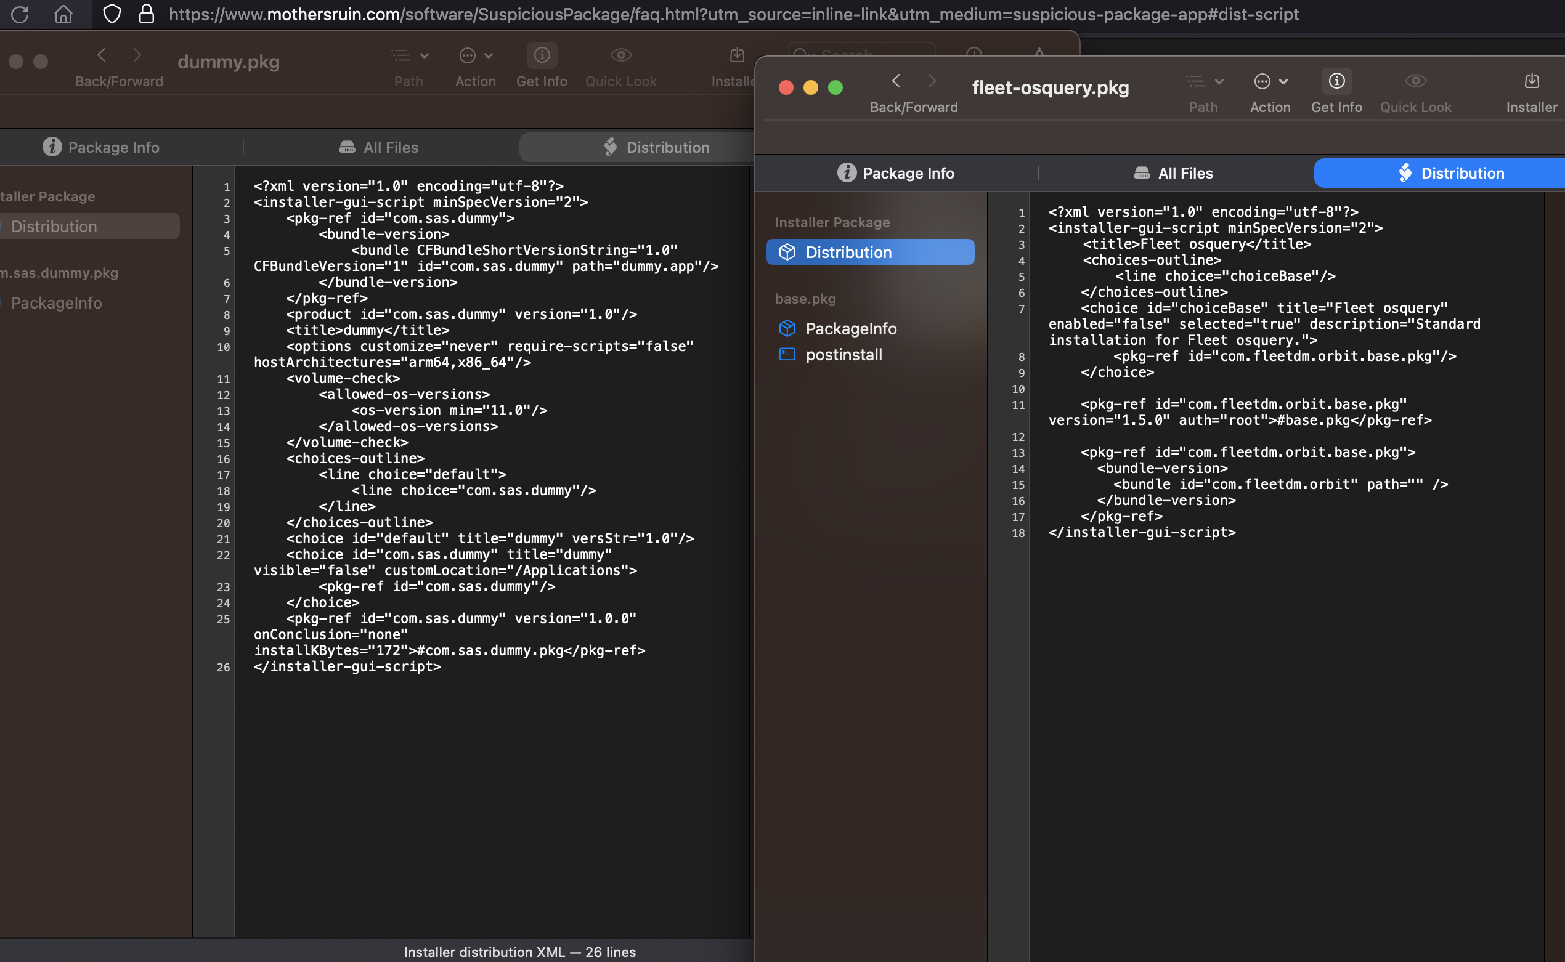Viewport: 1565px width, 962px height.
Task: Click the browser home icon
Action: click(x=63, y=14)
